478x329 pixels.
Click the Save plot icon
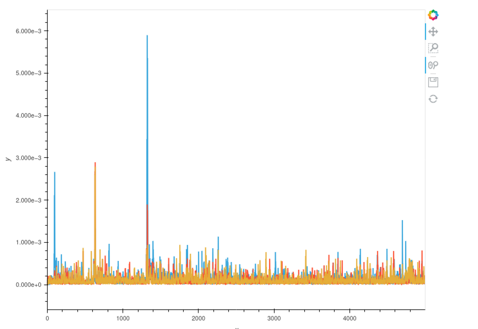[x=433, y=82]
